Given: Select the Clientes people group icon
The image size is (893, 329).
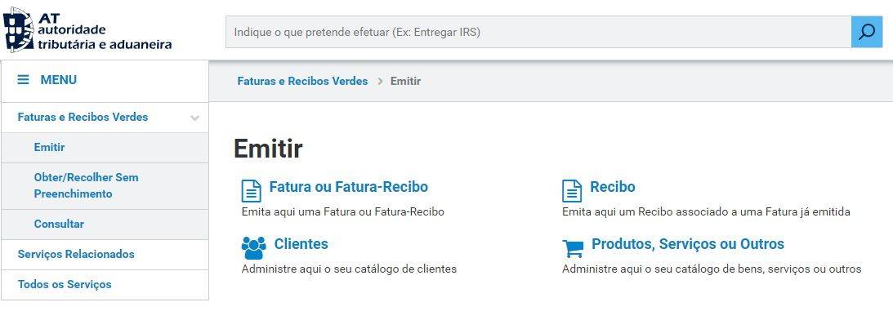Looking at the screenshot, I should 253,247.
